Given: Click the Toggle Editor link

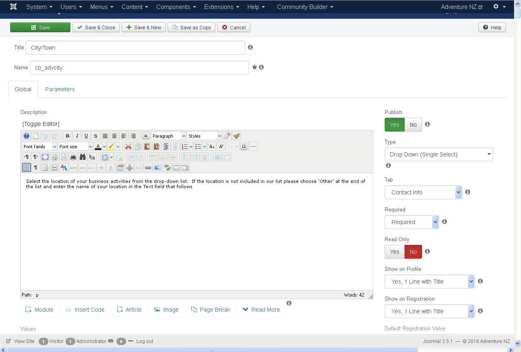Looking at the screenshot, I should tap(41, 124).
